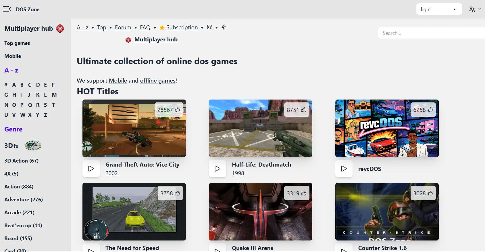This screenshot has height=252, width=485.
Task: Filter games by letter D
Action: [38, 85]
